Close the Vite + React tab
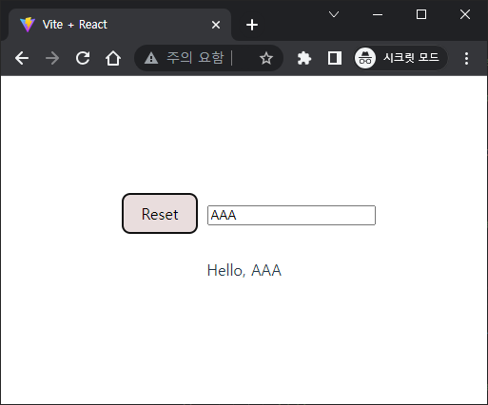The height and width of the screenshot is (405, 488). pyautogui.click(x=216, y=25)
